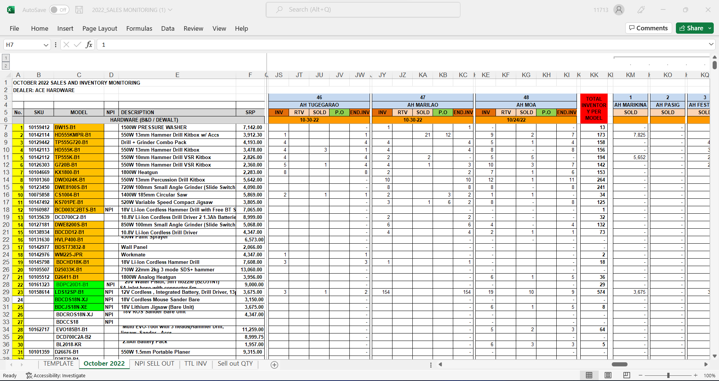Save the workbook with the floppy disk icon
This screenshot has width=719, height=381.
pos(79,10)
